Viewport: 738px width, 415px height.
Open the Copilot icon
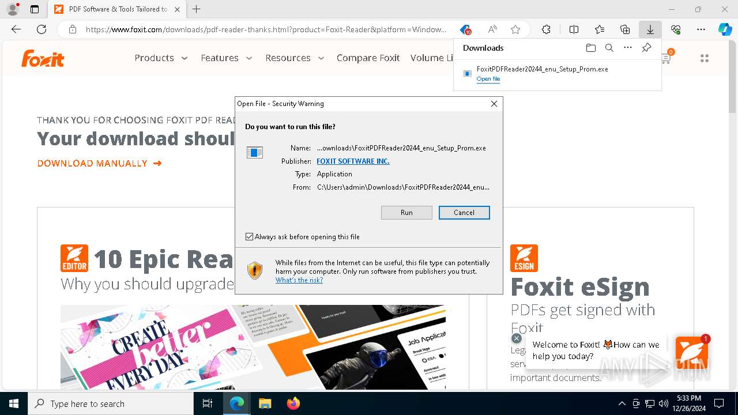(x=725, y=29)
